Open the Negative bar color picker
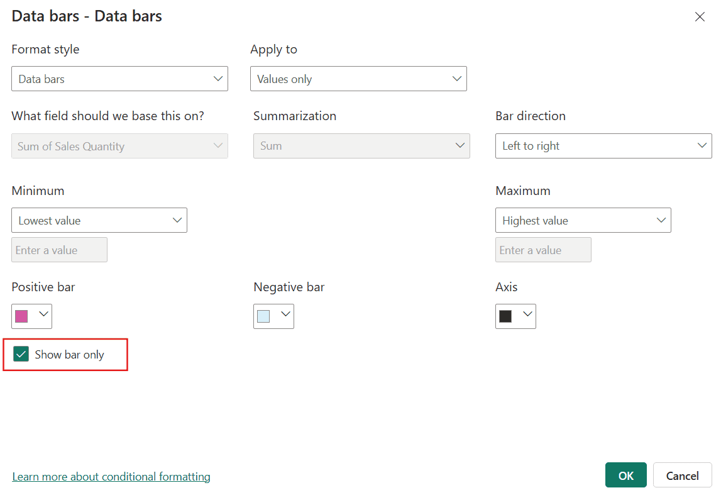Viewport: 721px width, 495px height. [273, 316]
